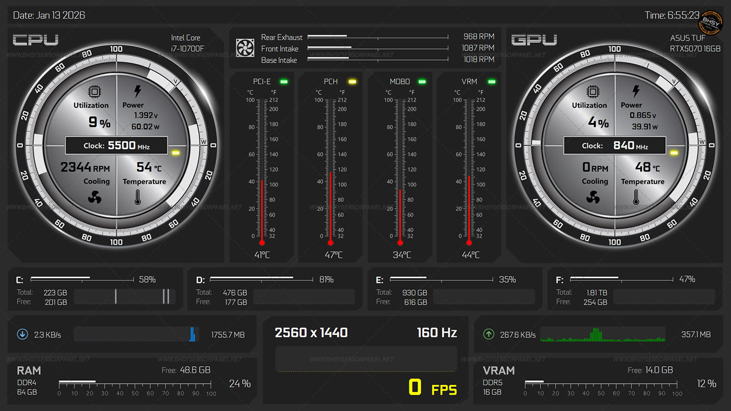731x411 pixels.
Task: Click the CPU Clock 5500 MHz readout
Action: [116, 146]
